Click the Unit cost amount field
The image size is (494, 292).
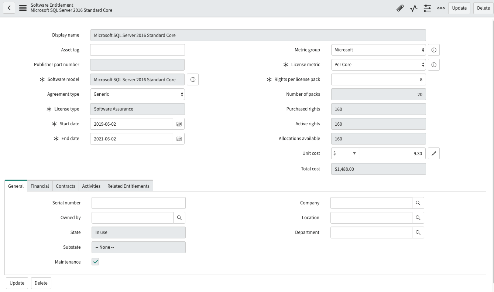[392, 153]
